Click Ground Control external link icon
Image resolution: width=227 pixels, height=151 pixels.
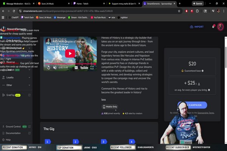[x=30, y=126]
